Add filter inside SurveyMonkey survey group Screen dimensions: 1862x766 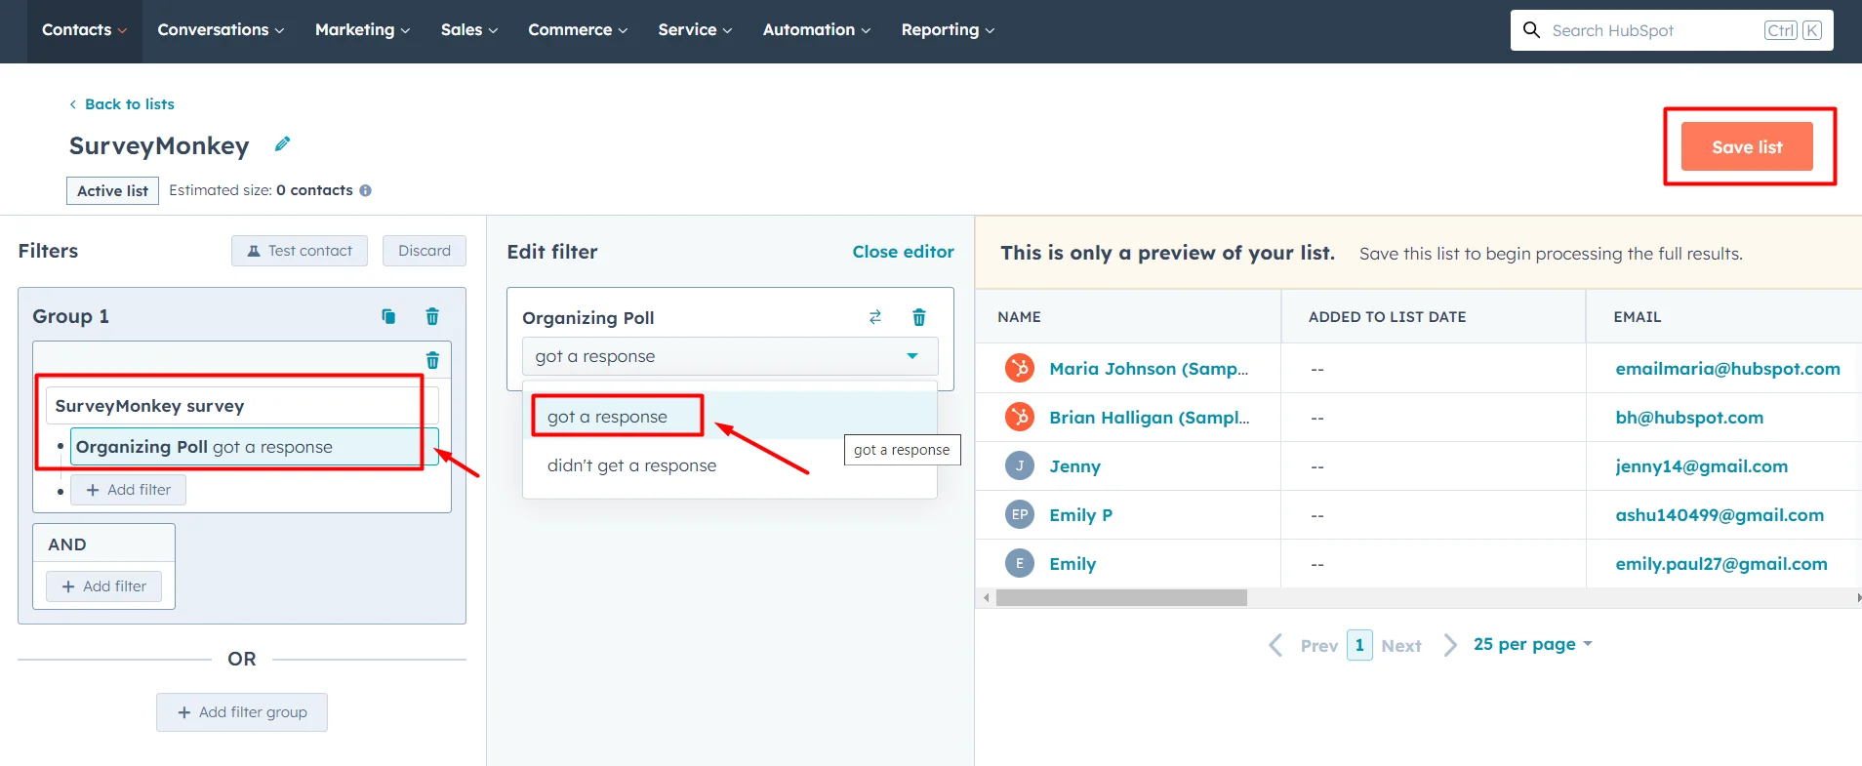tap(129, 490)
